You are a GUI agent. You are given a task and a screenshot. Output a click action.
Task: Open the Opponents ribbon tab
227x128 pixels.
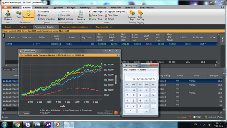click(x=58, y=7)
